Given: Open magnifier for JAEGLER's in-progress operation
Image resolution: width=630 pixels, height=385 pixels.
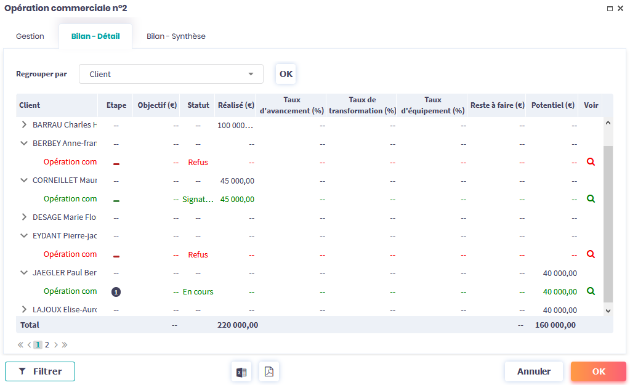Looking at the screenshot, I should pos(591,291).
